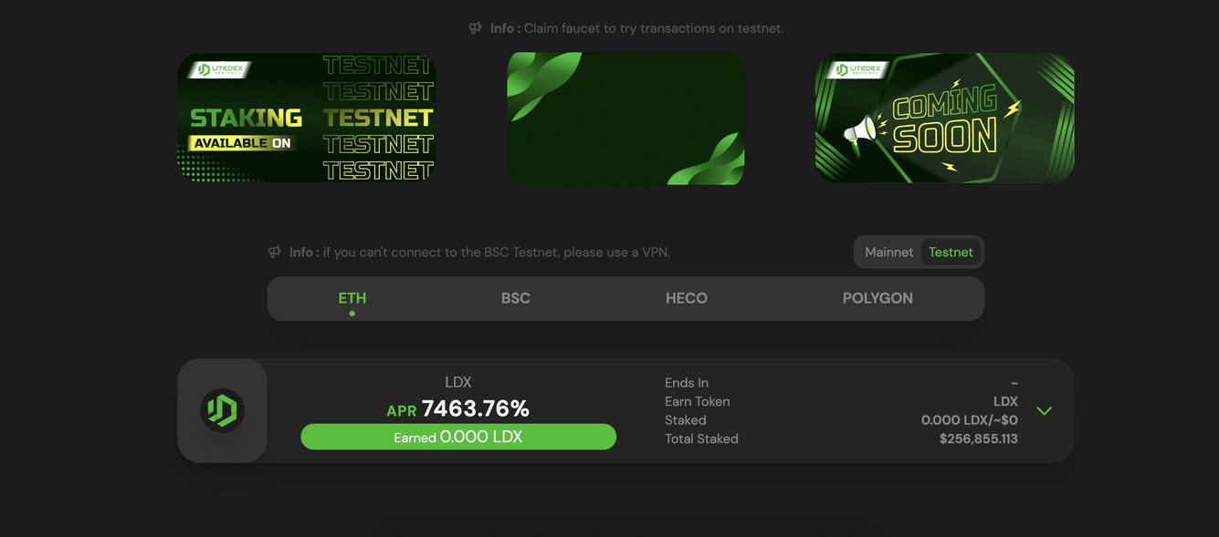Image resolution: width=1219 pixels, height=537 pixels.
Task: Open the Staking Available on Testnet banner
Action: (x=307, y=118)
